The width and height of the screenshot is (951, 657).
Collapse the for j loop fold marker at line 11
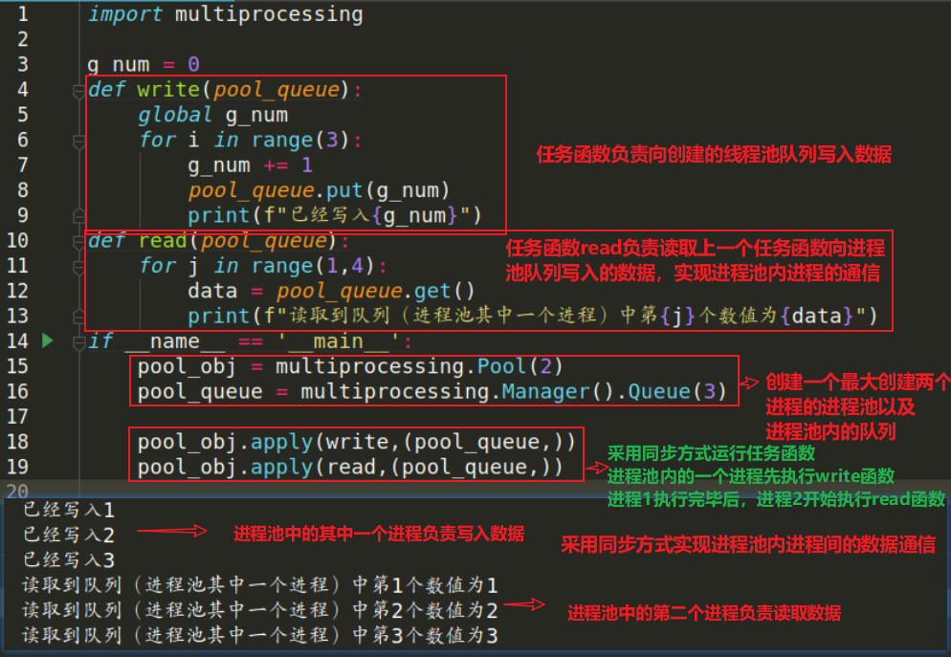(78, 267)
